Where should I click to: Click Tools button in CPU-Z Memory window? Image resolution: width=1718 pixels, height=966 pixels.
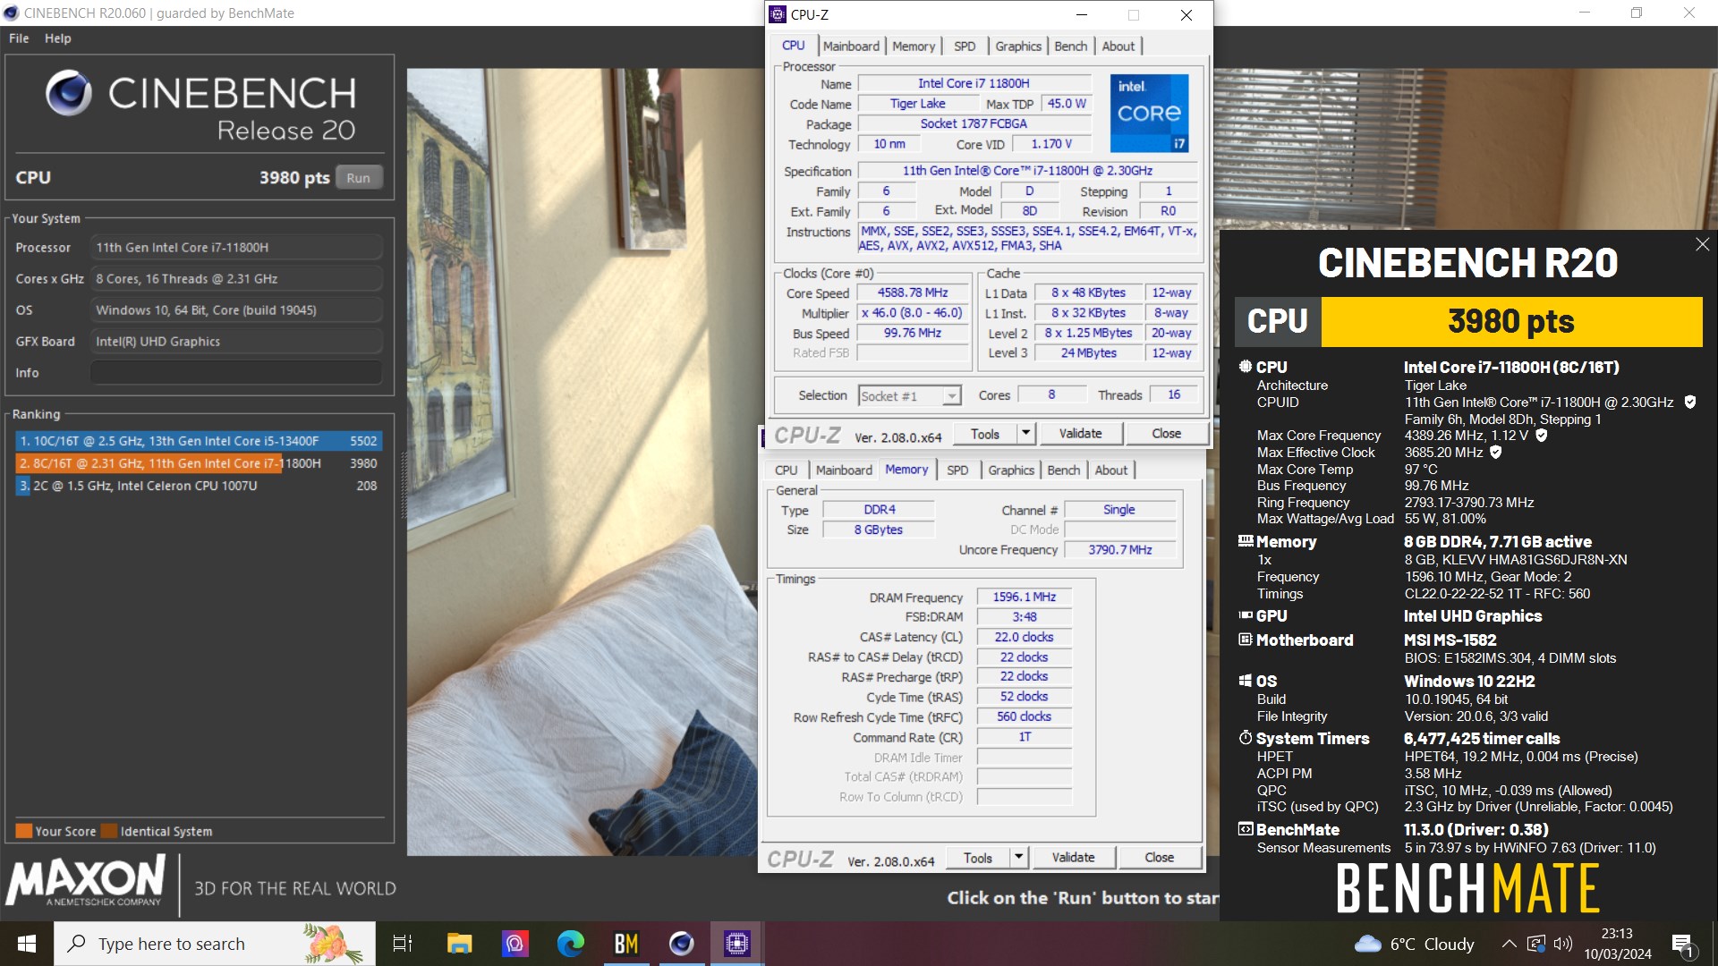click(x=978, y=858)
